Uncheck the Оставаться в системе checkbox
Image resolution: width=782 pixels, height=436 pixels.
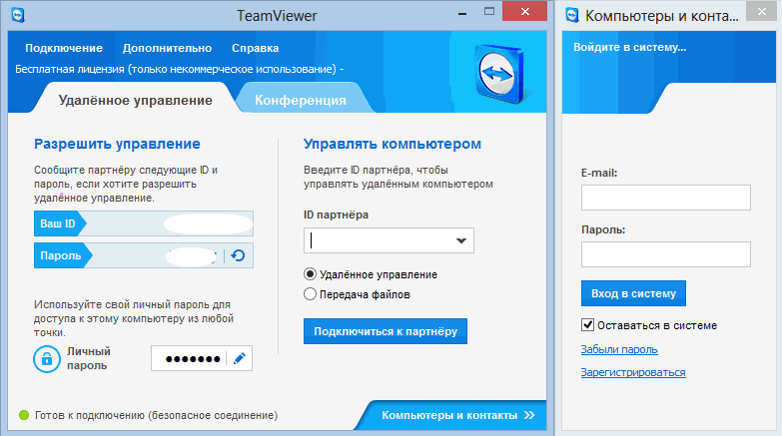coord(587,325)
